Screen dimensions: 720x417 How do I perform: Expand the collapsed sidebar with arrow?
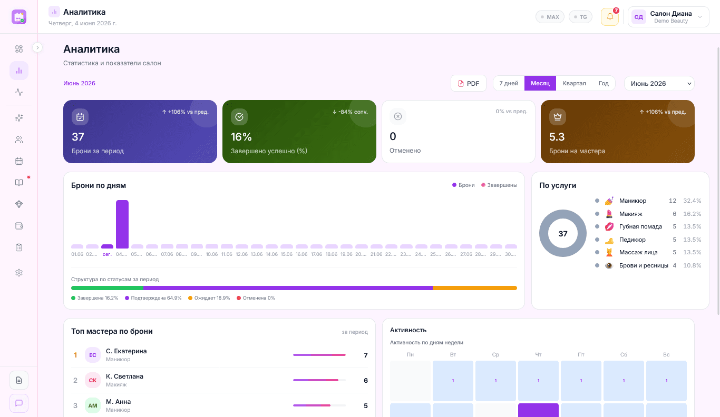[x=37, y=47]
